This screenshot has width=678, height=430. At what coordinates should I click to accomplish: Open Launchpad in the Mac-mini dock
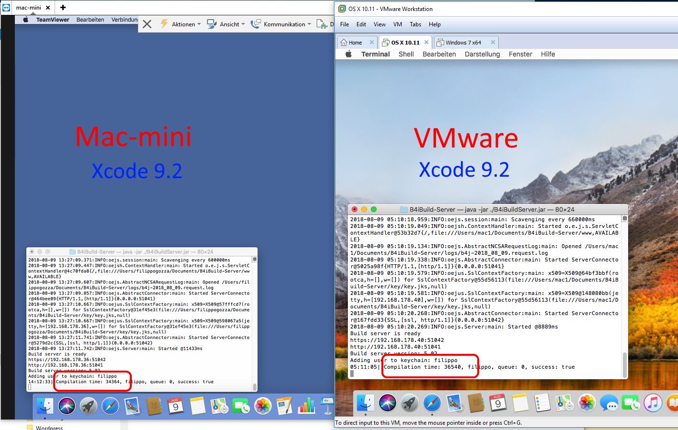(89, 406)
